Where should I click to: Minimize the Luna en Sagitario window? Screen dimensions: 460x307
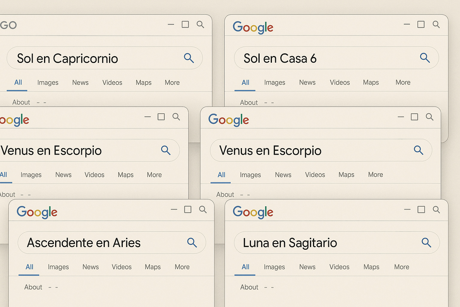click(407, 209)
